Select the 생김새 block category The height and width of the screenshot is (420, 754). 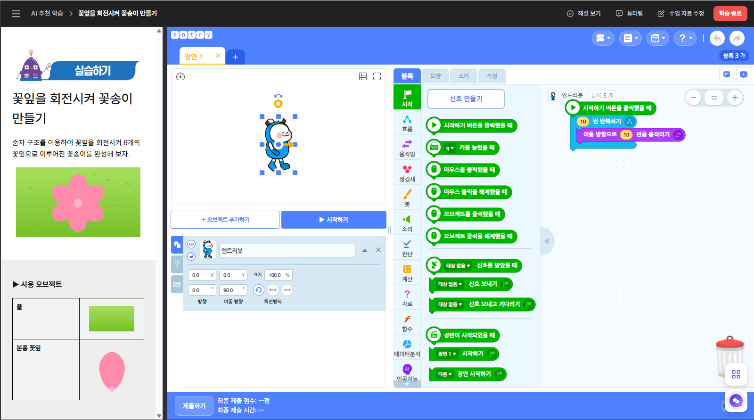407,173
